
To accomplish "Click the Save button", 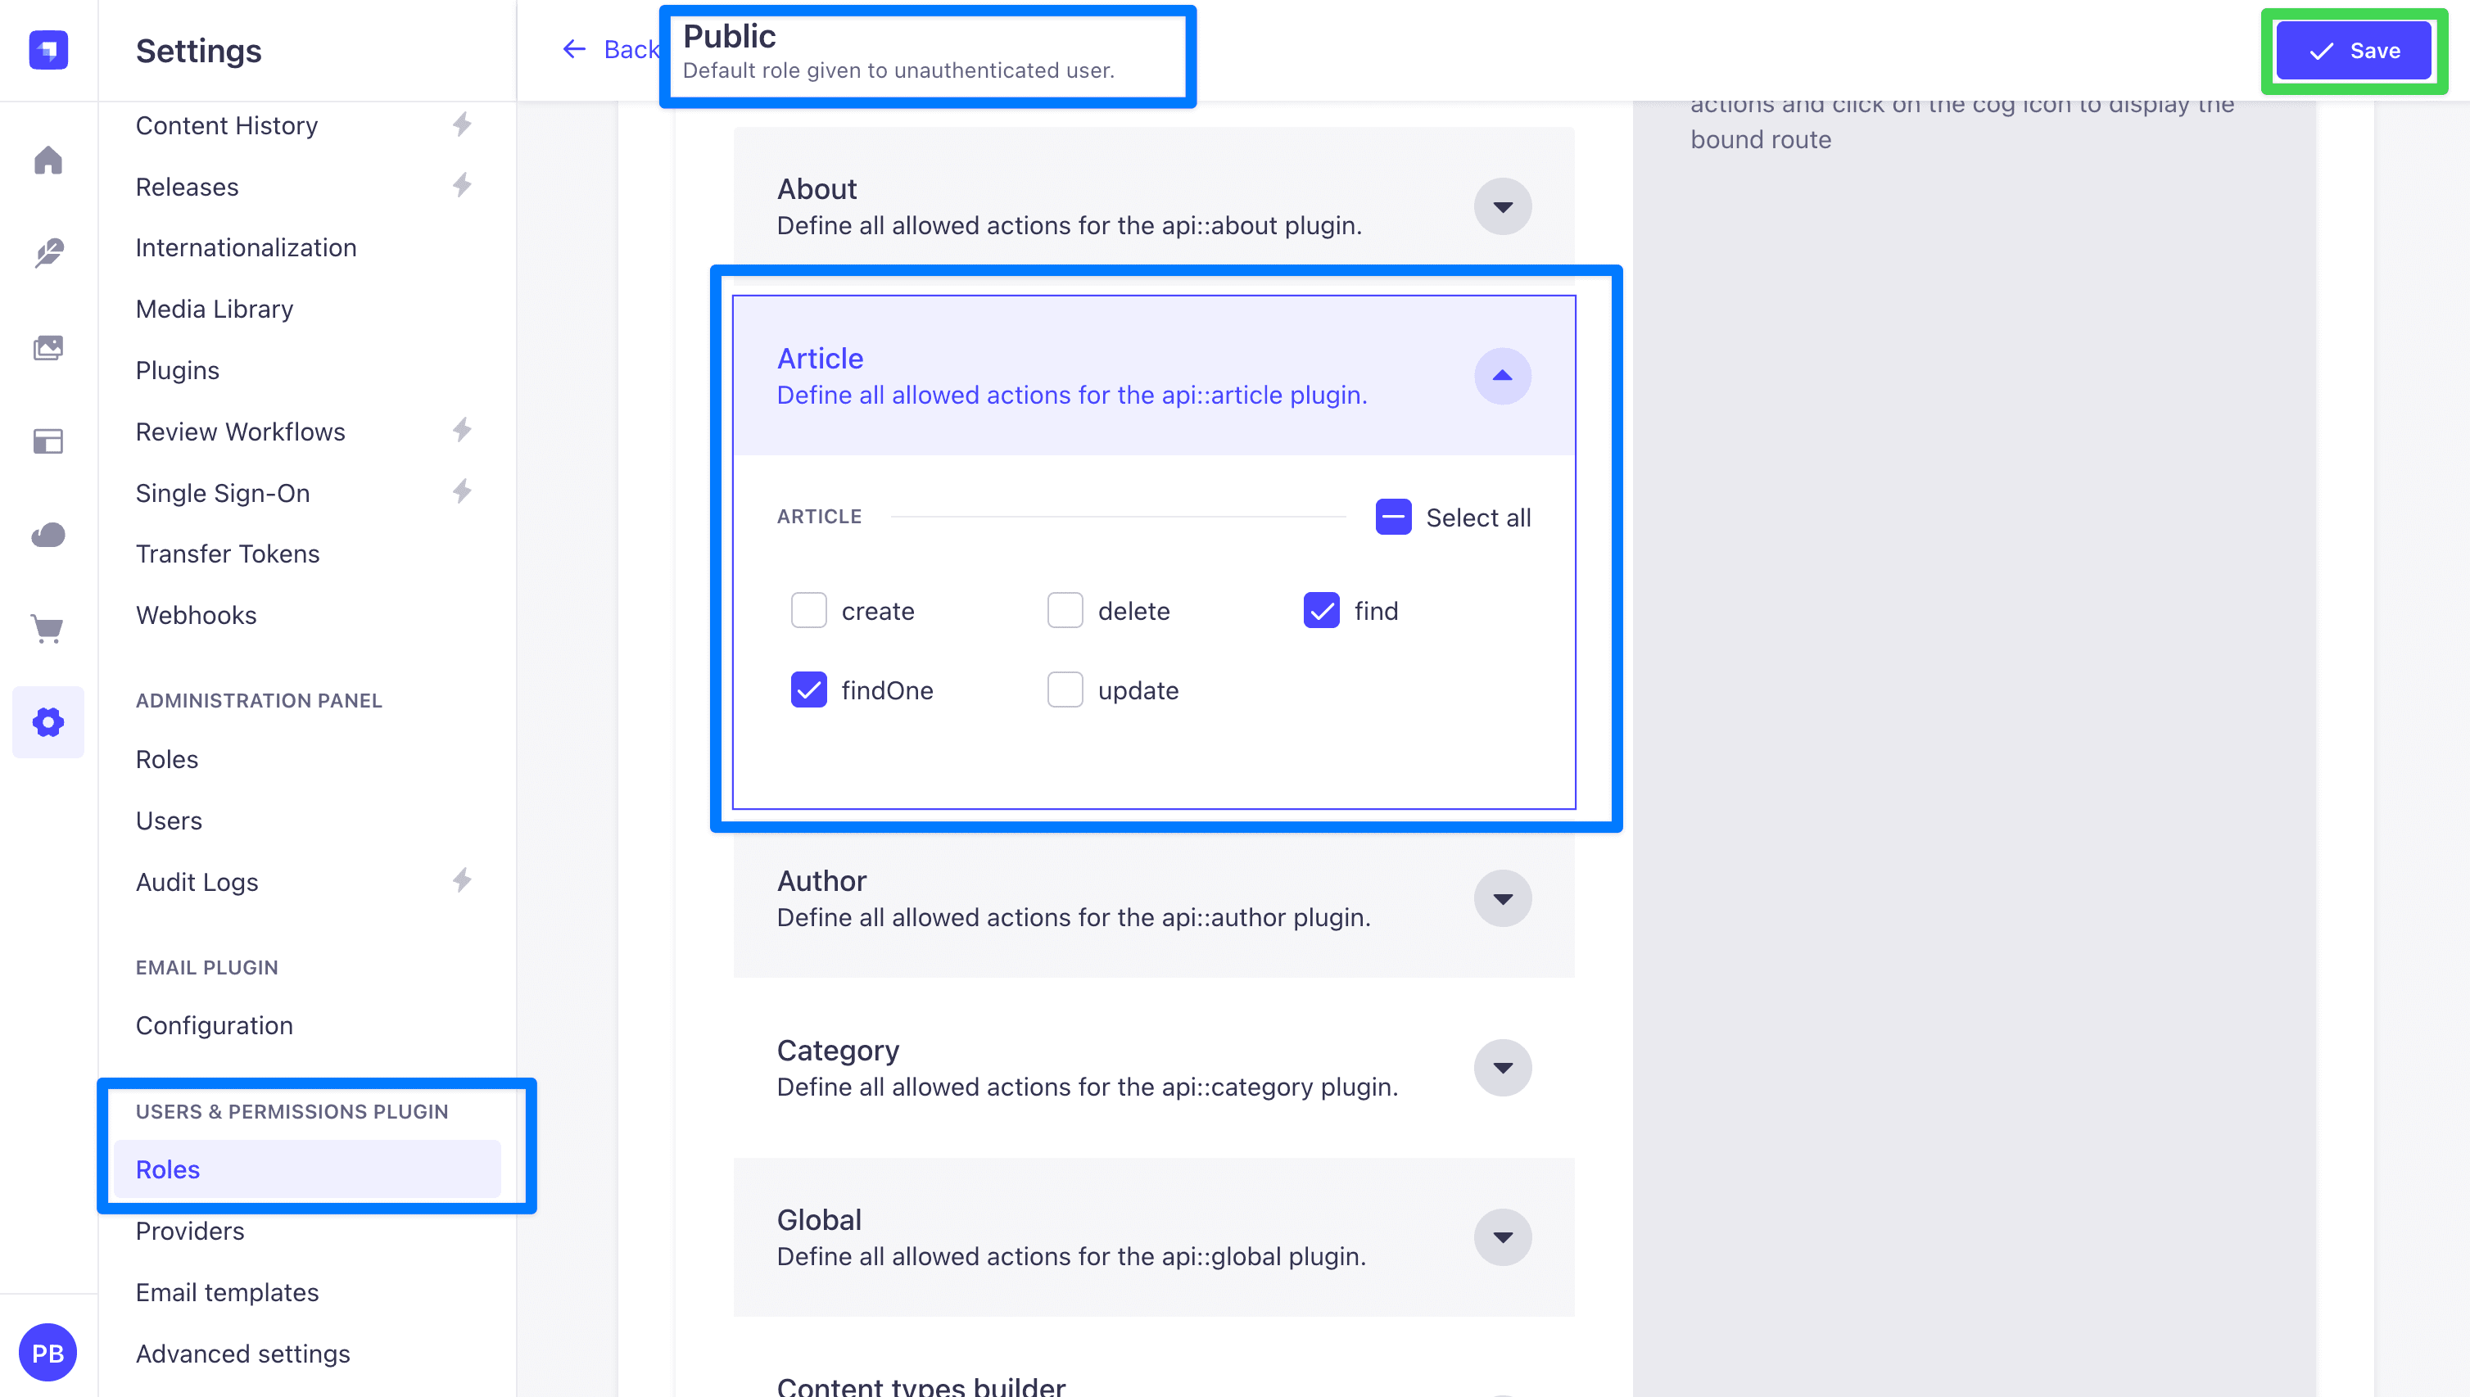I will click(x=2354, y=51).
